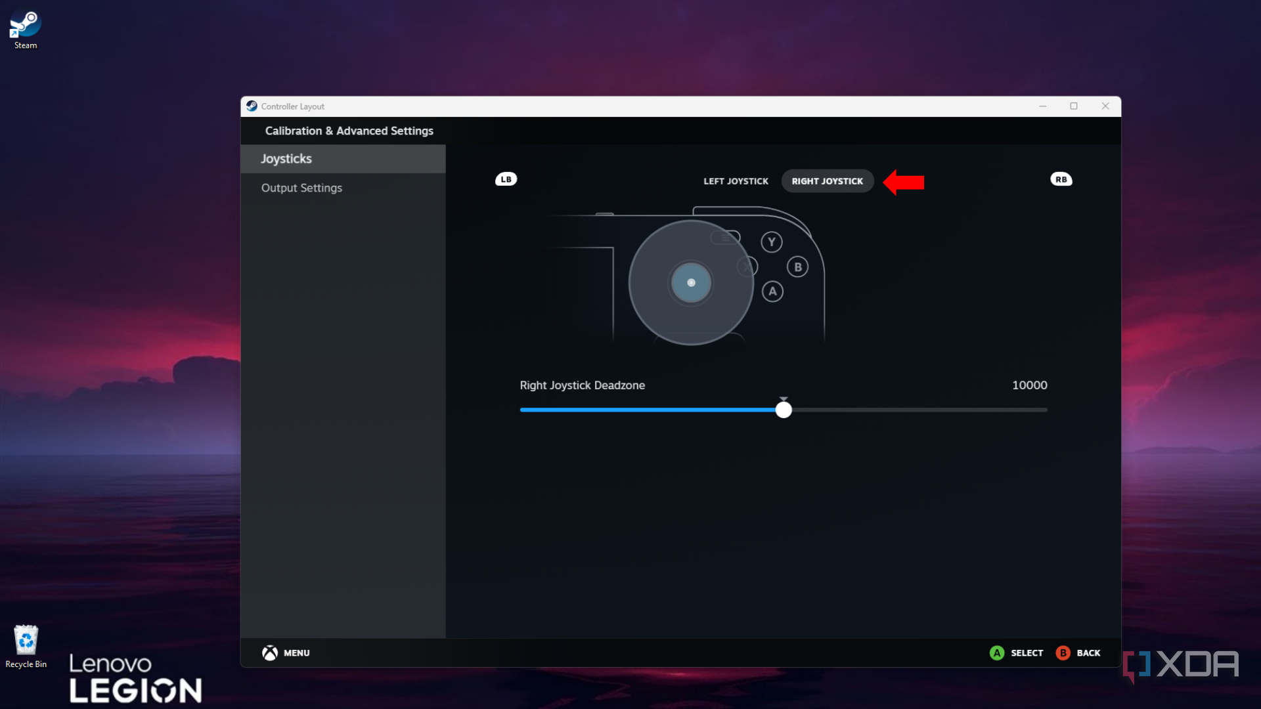1261x709 pixels.
Task: Click the Steam logo in the title bar
Action: coord(252,106)
